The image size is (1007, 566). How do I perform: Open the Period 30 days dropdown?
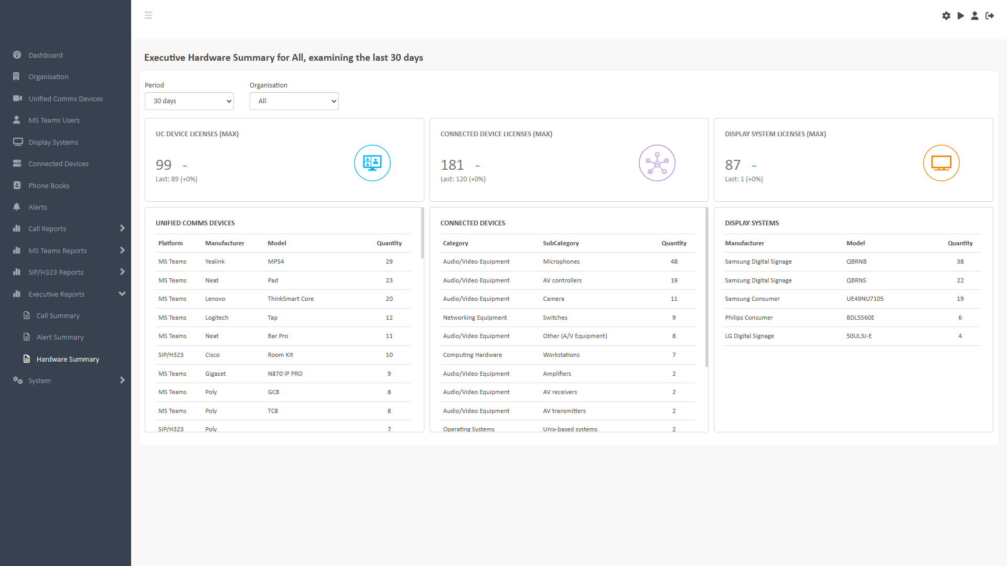pyautogui.click(x=189, y=101)
